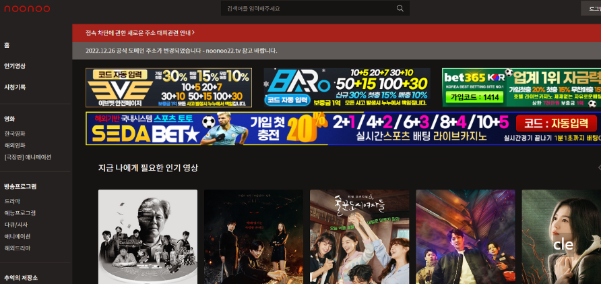Open the poster of woman holding a lily
Viewport: 601px width, 284px height.
click(x=561, y=237)
